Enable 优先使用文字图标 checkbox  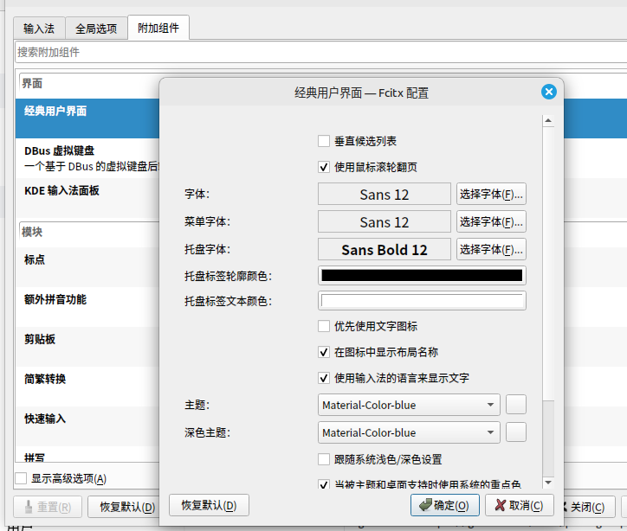324,326
